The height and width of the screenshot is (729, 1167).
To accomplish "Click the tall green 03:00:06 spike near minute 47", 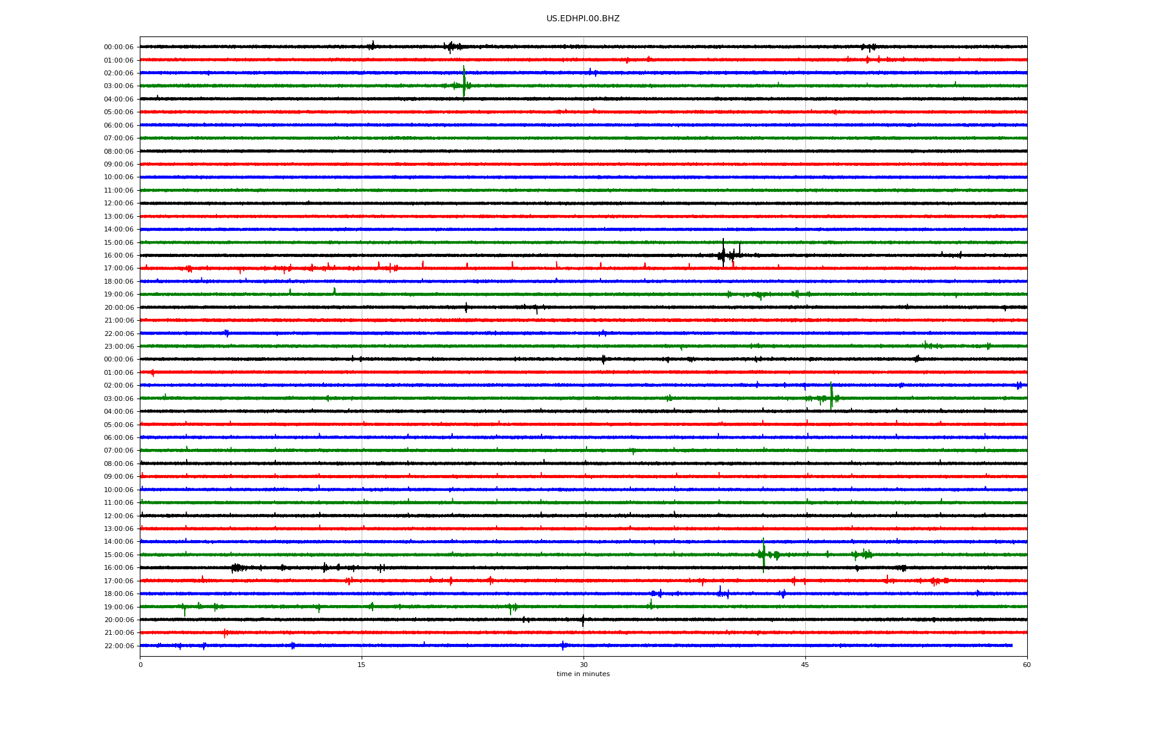I will click(x=831, y=396).
